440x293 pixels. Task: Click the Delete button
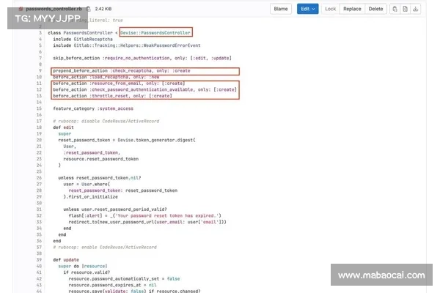(x=375, y=9)
